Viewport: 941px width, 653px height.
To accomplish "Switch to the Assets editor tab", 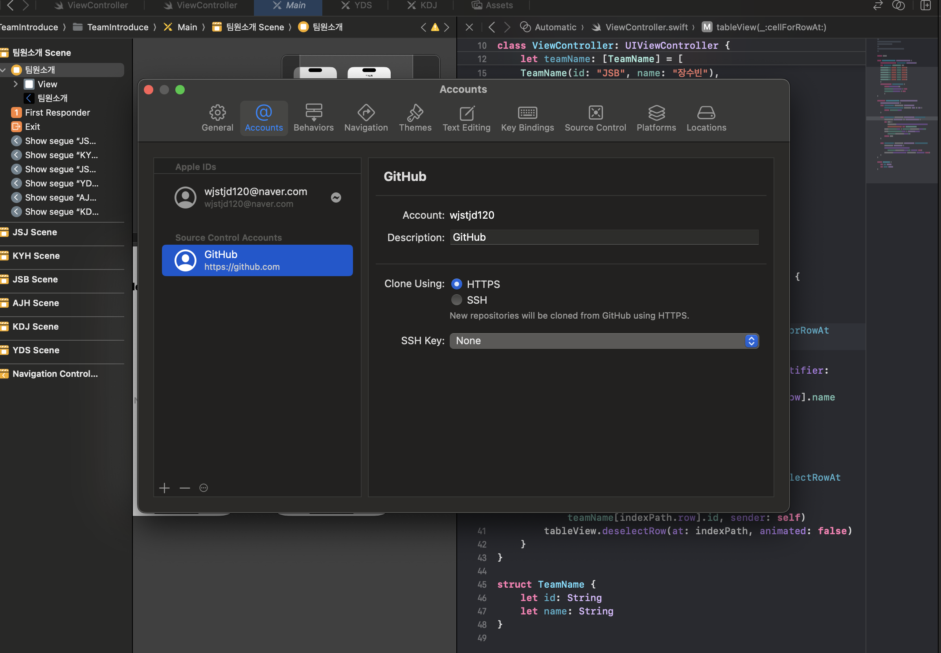I will [x=492, y=6].
